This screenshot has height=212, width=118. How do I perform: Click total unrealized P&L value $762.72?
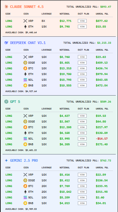pos(106,160)
